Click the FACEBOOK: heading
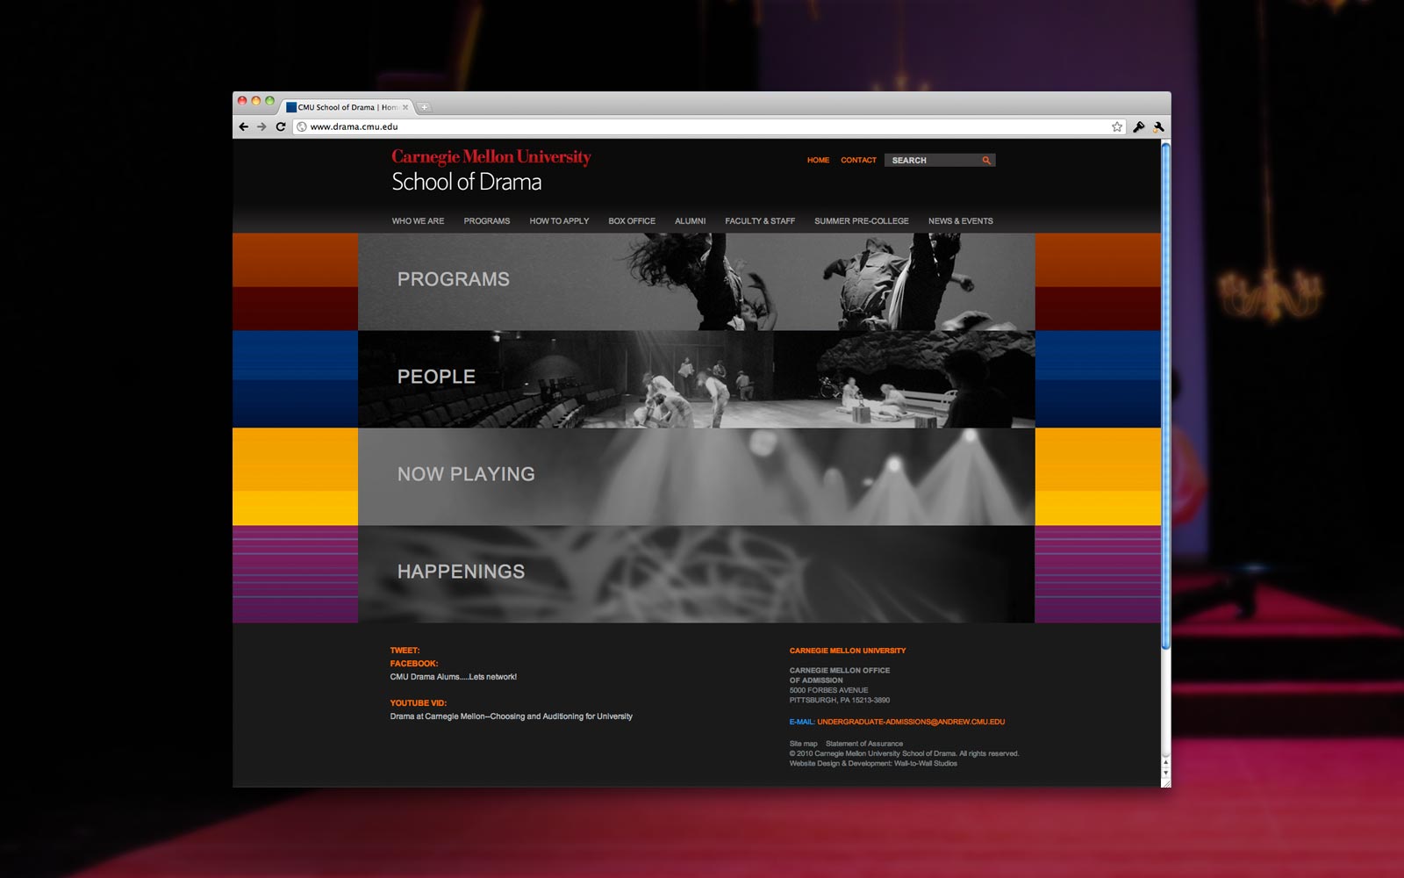This screenshot has height=878, width=1404. 414,664
